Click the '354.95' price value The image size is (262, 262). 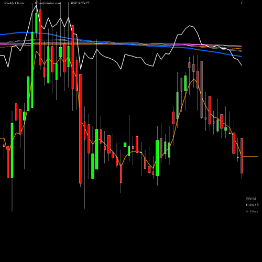tap(251, 199)
